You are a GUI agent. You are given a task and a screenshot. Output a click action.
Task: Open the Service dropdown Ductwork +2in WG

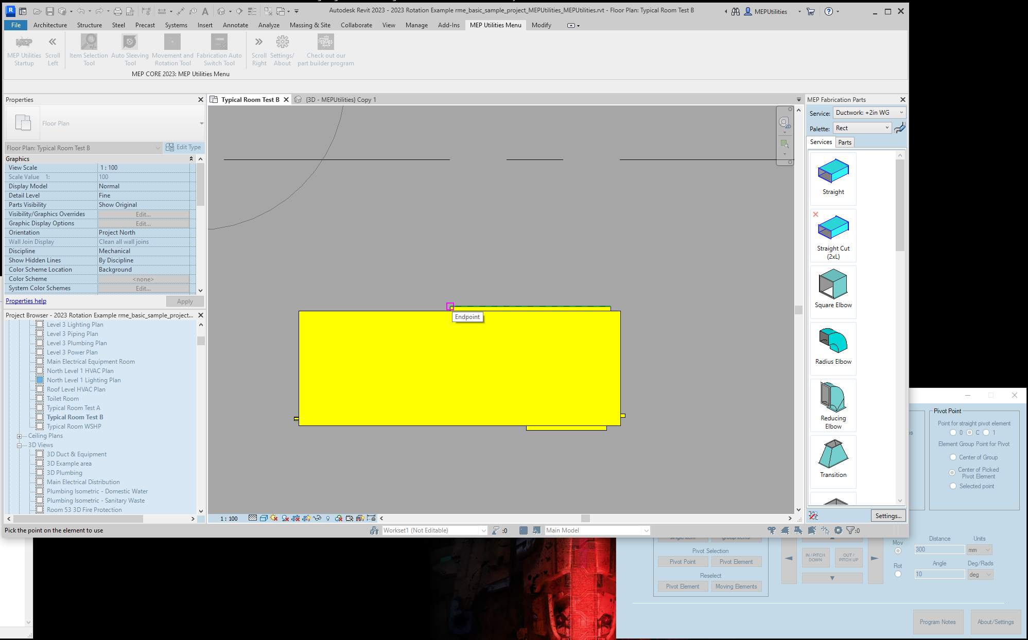click(x=869, y=113)
